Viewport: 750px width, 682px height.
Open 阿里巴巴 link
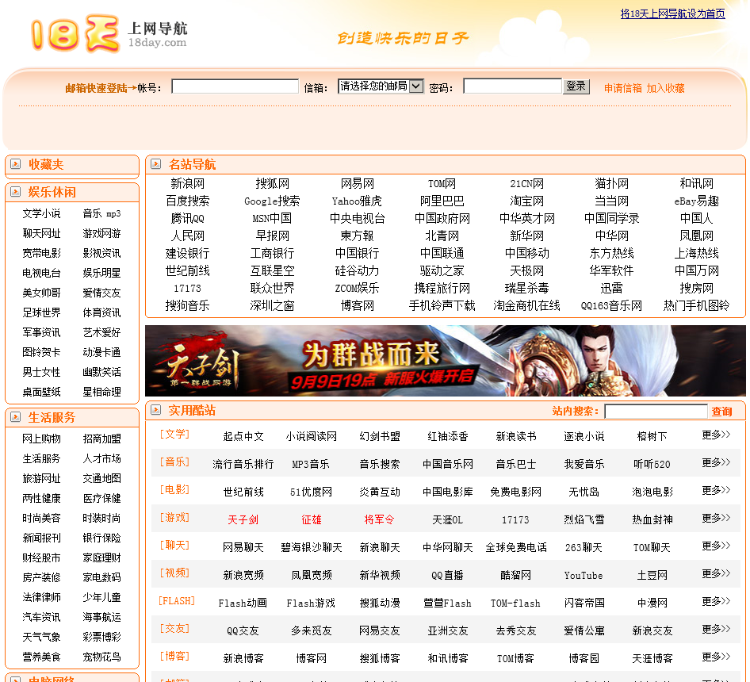point(442,201)
